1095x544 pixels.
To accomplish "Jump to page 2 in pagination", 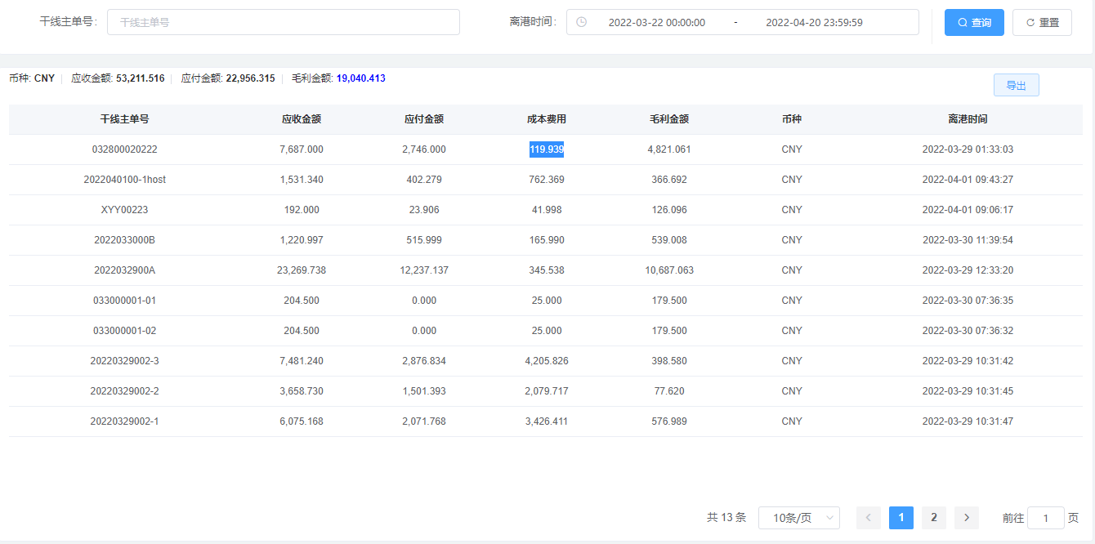I will pos(934,517).
